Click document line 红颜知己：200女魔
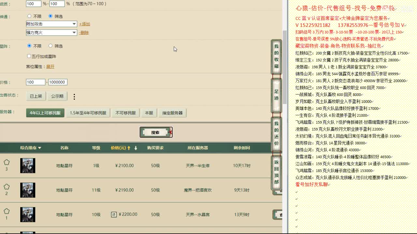This screenshot has width=417, height=234. click(x=352, y=53)
